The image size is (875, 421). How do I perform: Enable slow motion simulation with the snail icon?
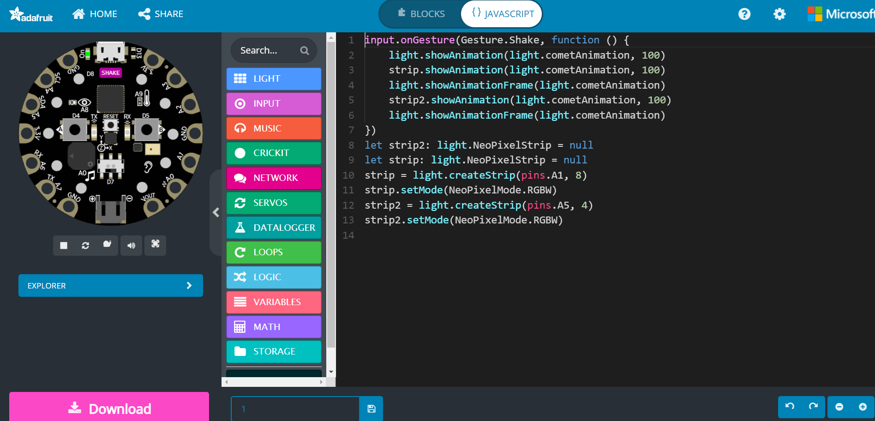pos(107,245)
